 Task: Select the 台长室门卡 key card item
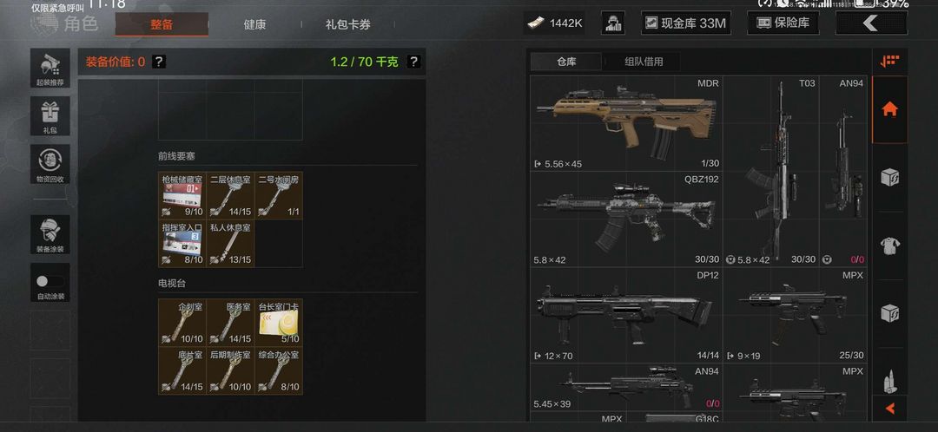click(x=279, y=323)
